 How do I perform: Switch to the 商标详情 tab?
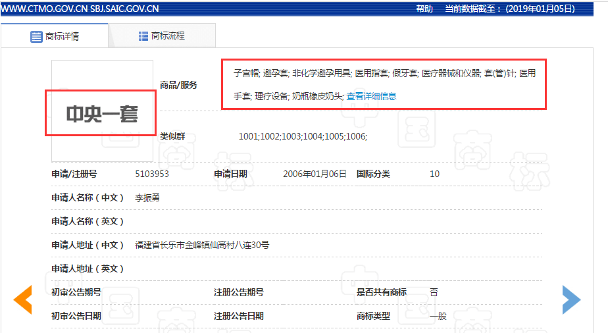55,36
